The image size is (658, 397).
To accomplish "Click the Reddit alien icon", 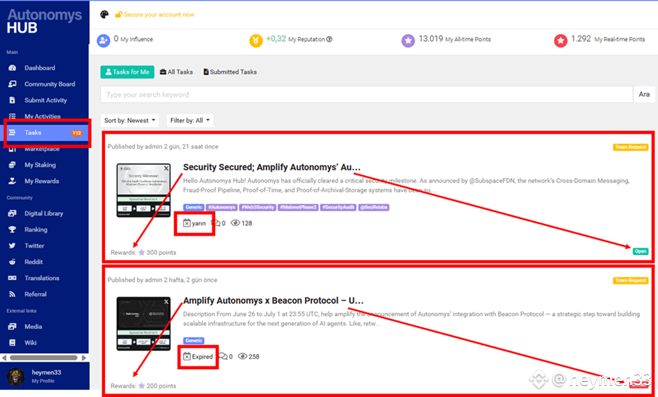I will pyautogui.click(x=12, y=261).
